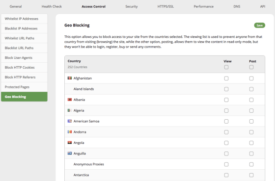
Task: Open Protected Pages in sidebar
Action: 24,87
